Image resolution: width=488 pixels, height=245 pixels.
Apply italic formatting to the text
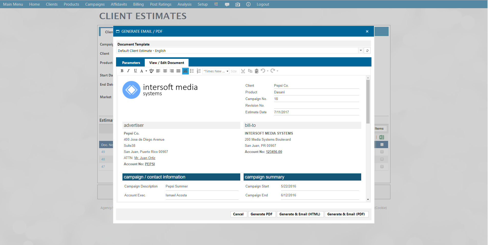(x=128, y=71)
